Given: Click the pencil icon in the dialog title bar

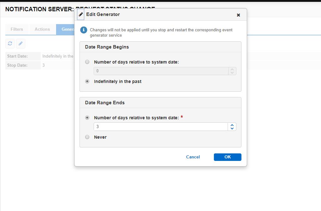Looking at the screenshot, I should [x=81, y=14].
